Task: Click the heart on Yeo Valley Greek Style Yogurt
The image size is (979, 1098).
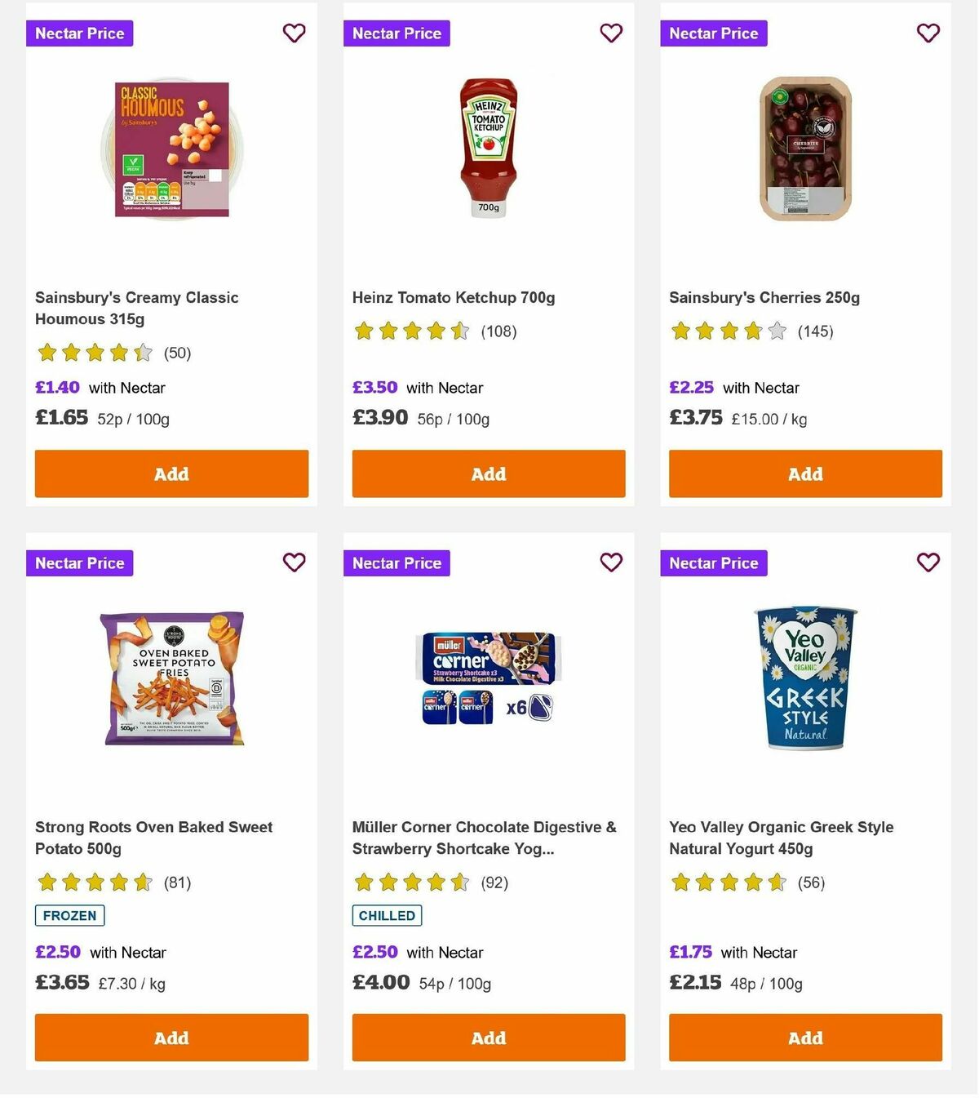Action: pyautogui.click(x=928, y=562)
